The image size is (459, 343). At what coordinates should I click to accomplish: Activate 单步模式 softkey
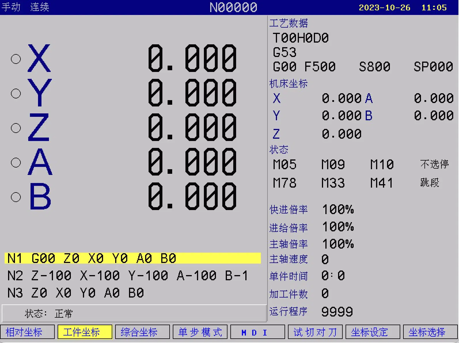click(200, 332)
